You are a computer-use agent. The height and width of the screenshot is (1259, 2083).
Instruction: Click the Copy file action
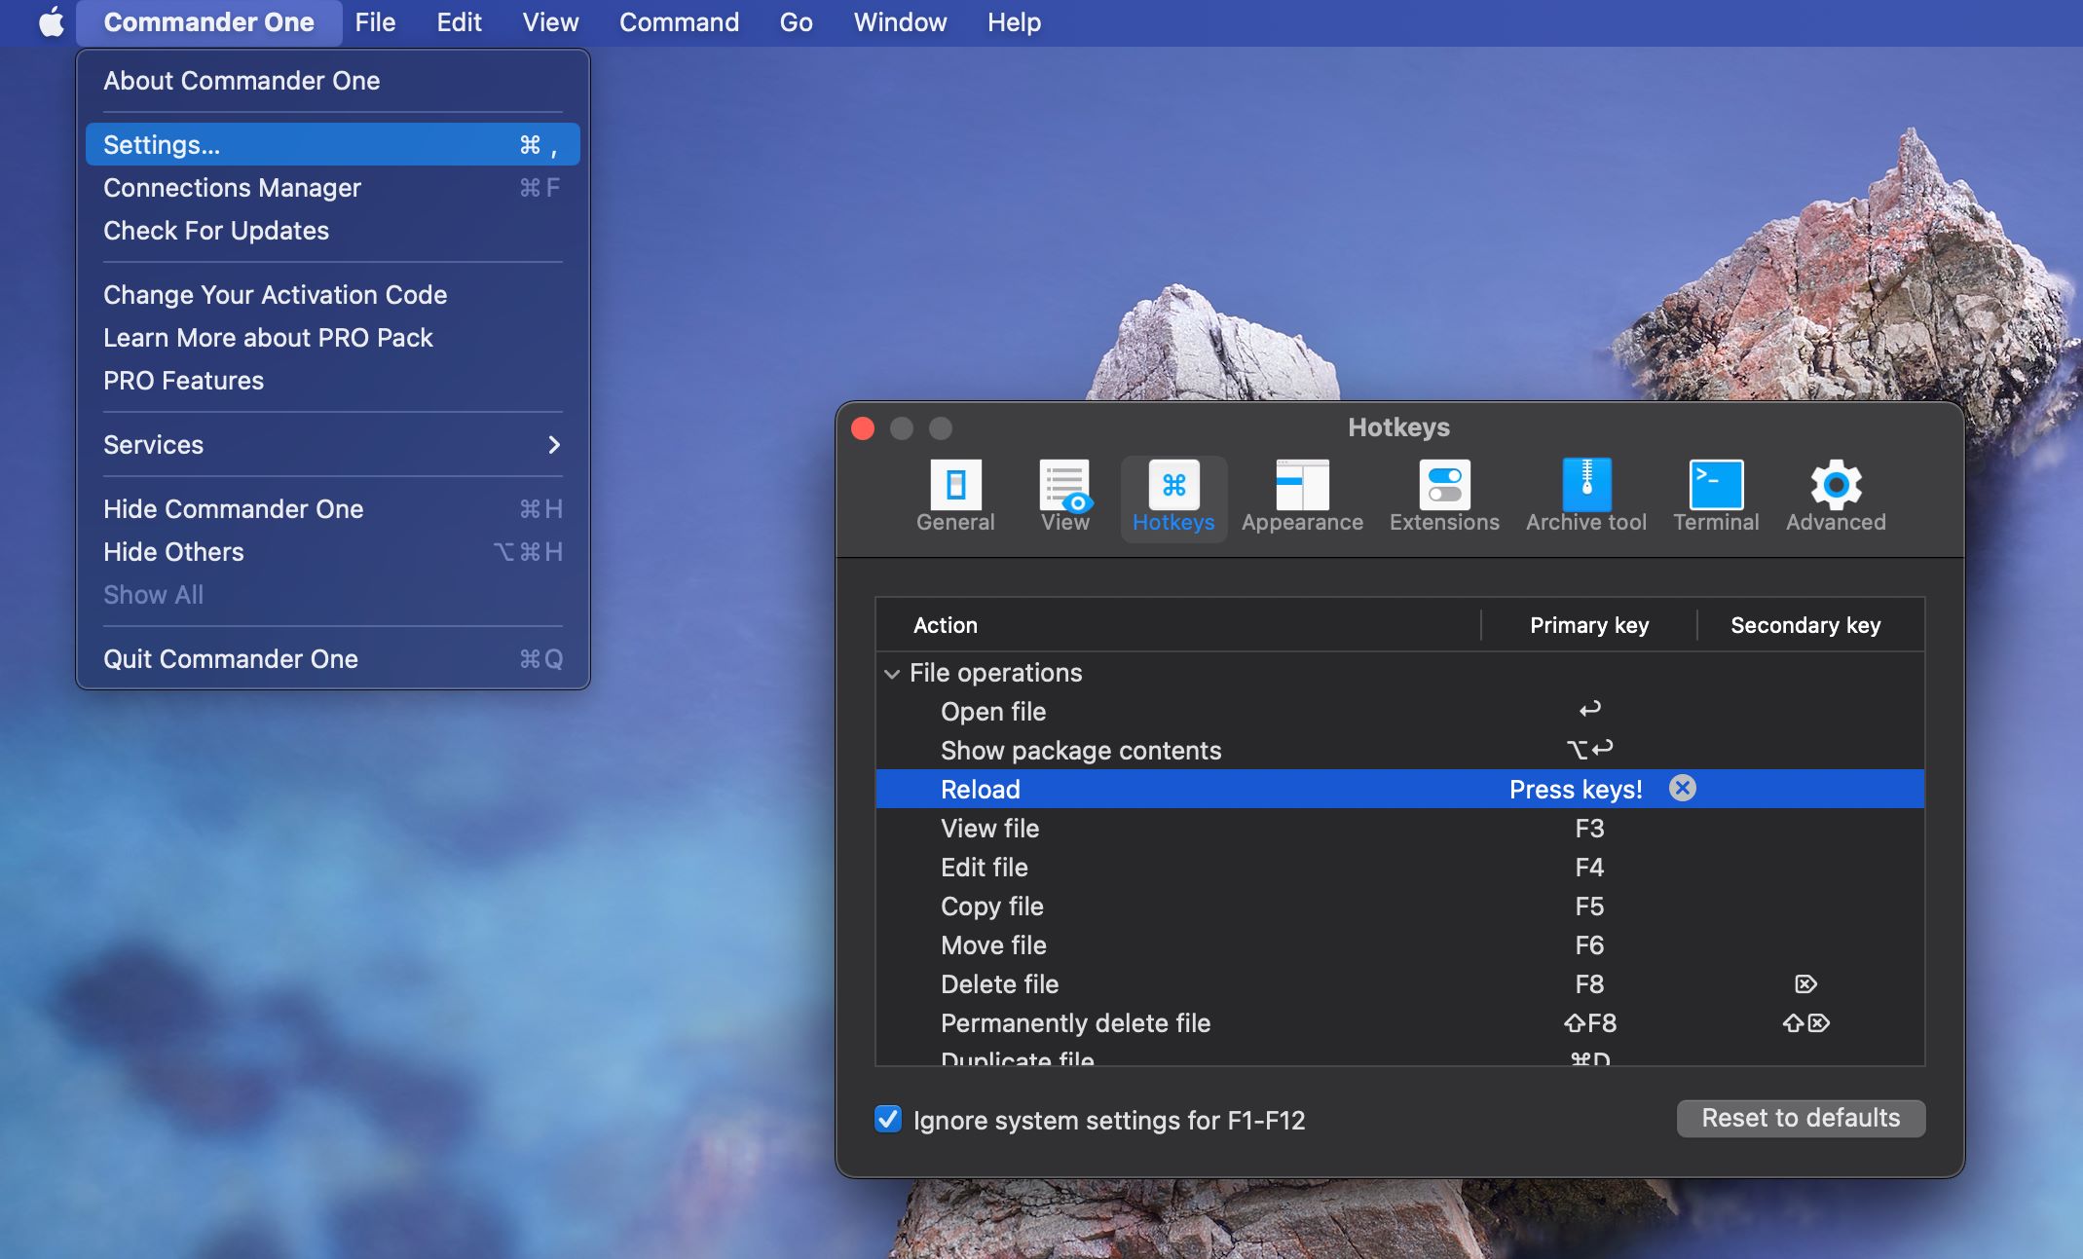(991, 905)
